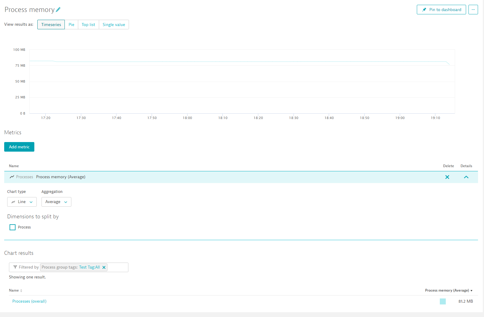Open the three-dot more options menu
The image size is (484, 317).
tap(473, 10)
